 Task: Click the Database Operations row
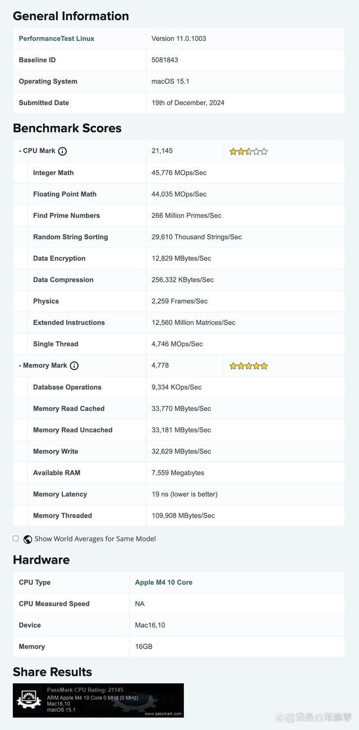[67, 387]
